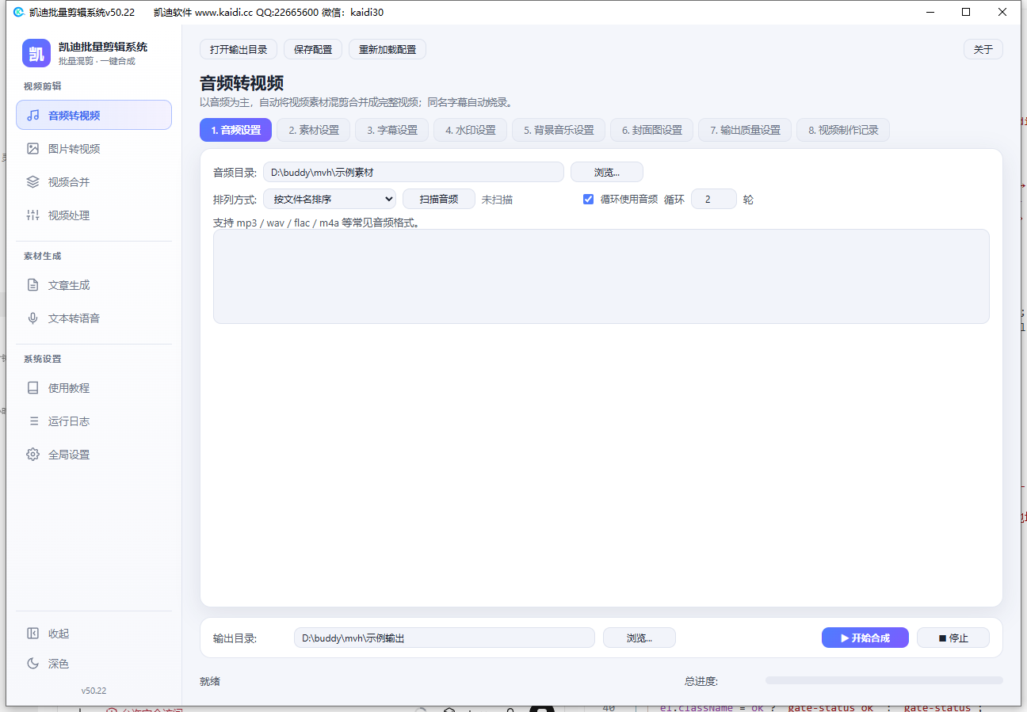Screen dimensions: 1027x712
Task: Expand the 排列方式 dropdown
Action: 330,199
